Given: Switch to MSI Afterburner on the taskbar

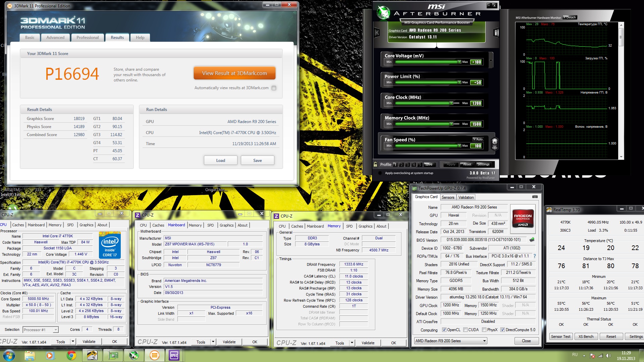Looking at the screenshot, I should click(x=134, y=355).
